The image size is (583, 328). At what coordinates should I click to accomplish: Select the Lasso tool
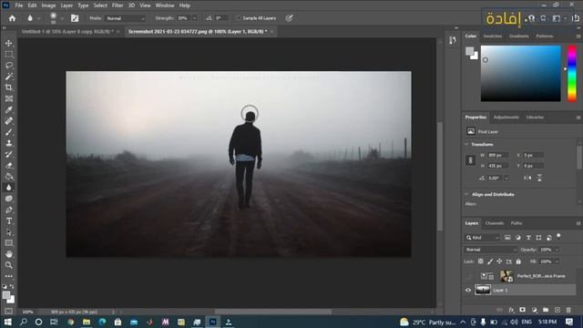[9, 66]
